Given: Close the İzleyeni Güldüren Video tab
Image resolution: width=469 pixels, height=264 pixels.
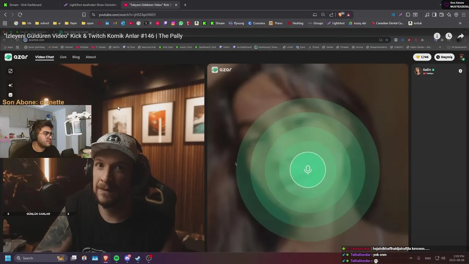Looking at the screenshot, I should [176, 5].
